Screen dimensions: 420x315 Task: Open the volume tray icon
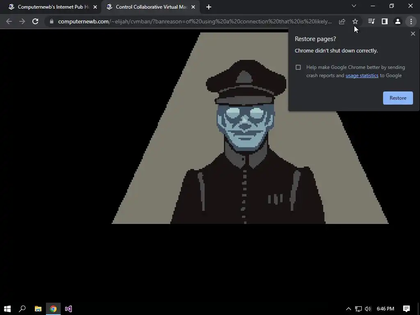coord(368,309)
